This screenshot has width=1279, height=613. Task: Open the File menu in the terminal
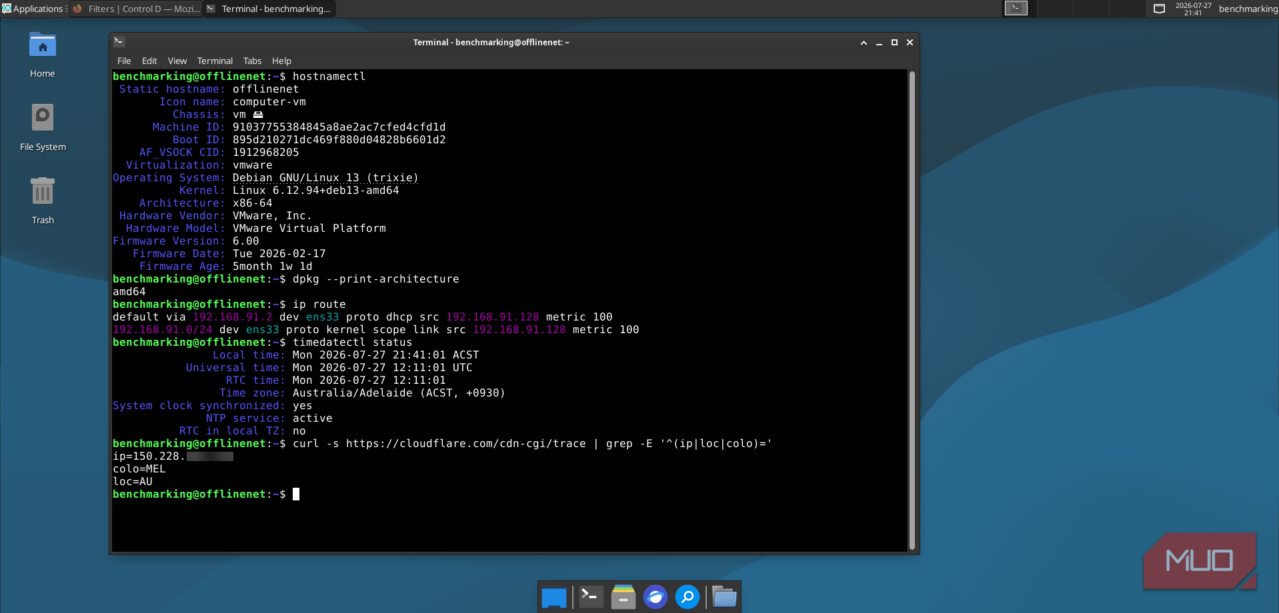[x=124, y=61]
